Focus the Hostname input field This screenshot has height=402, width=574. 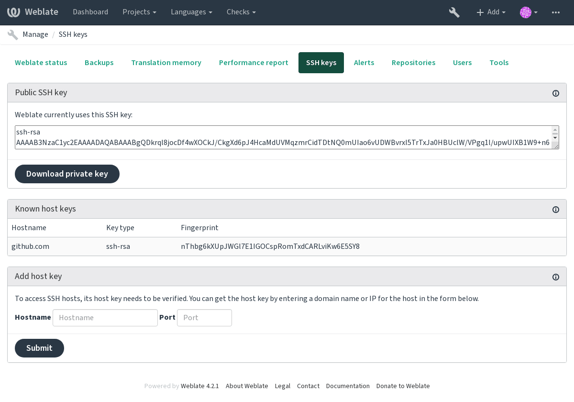(x=105, y=318)
